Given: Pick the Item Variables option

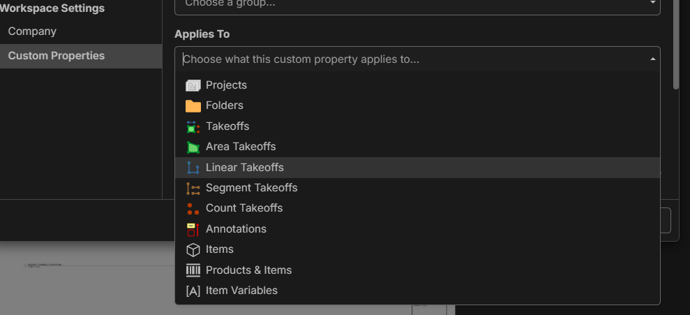Looking at the screenshot, I should 241,291.
